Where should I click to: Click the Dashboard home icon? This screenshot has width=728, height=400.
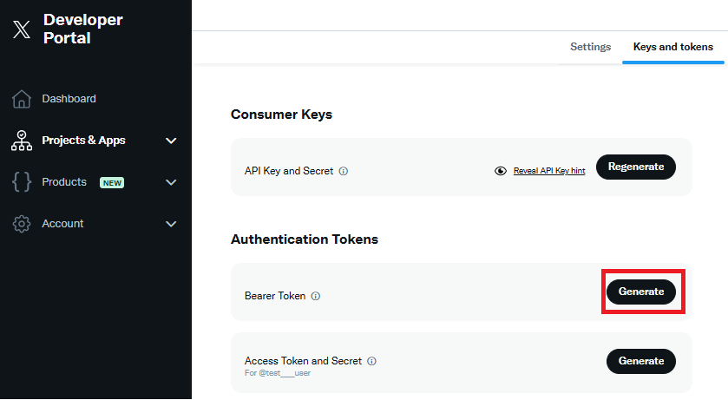(22, 99)
